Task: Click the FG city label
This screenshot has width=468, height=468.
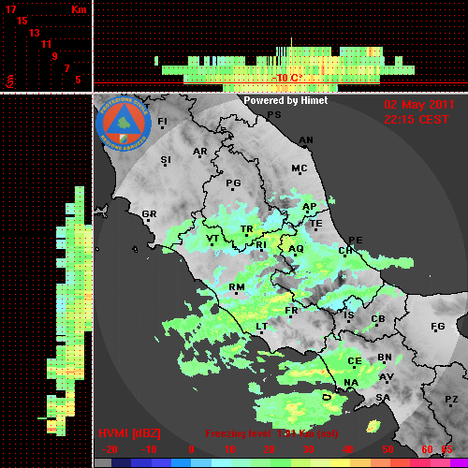Action: pyautogui.click(x=438, y=327)
